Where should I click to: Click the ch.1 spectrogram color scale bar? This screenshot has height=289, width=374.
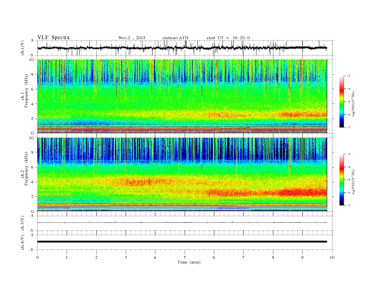[x=341, y=102]
